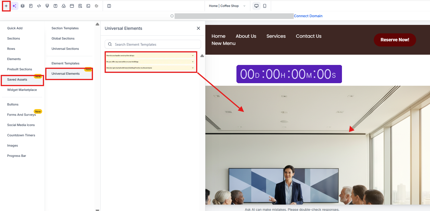Open the Layers panel icon

coord(23,6)
